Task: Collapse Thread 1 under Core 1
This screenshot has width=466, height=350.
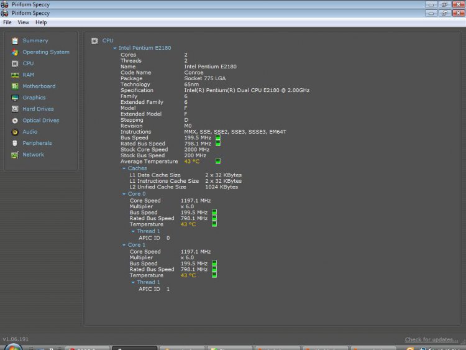Action: pyautogui.click(x=133, y=282)
